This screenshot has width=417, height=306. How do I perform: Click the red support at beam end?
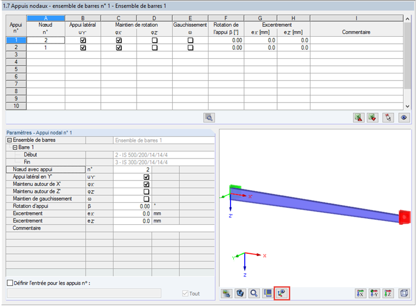[404, 217]
